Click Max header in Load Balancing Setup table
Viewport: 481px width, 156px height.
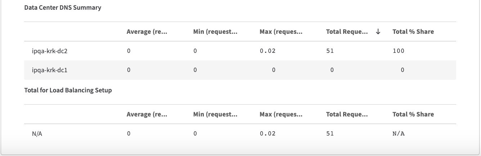pos(281,114)
